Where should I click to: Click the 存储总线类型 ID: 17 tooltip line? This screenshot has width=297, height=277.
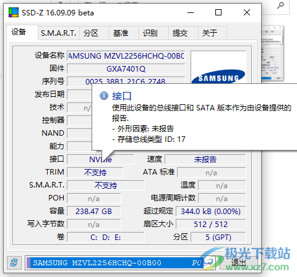(148, 139)
